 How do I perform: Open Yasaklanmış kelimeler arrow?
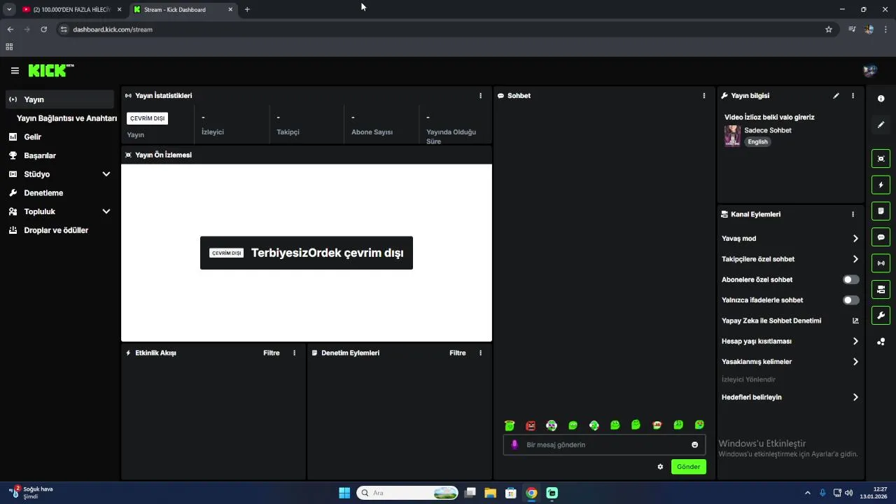(855, 362)
